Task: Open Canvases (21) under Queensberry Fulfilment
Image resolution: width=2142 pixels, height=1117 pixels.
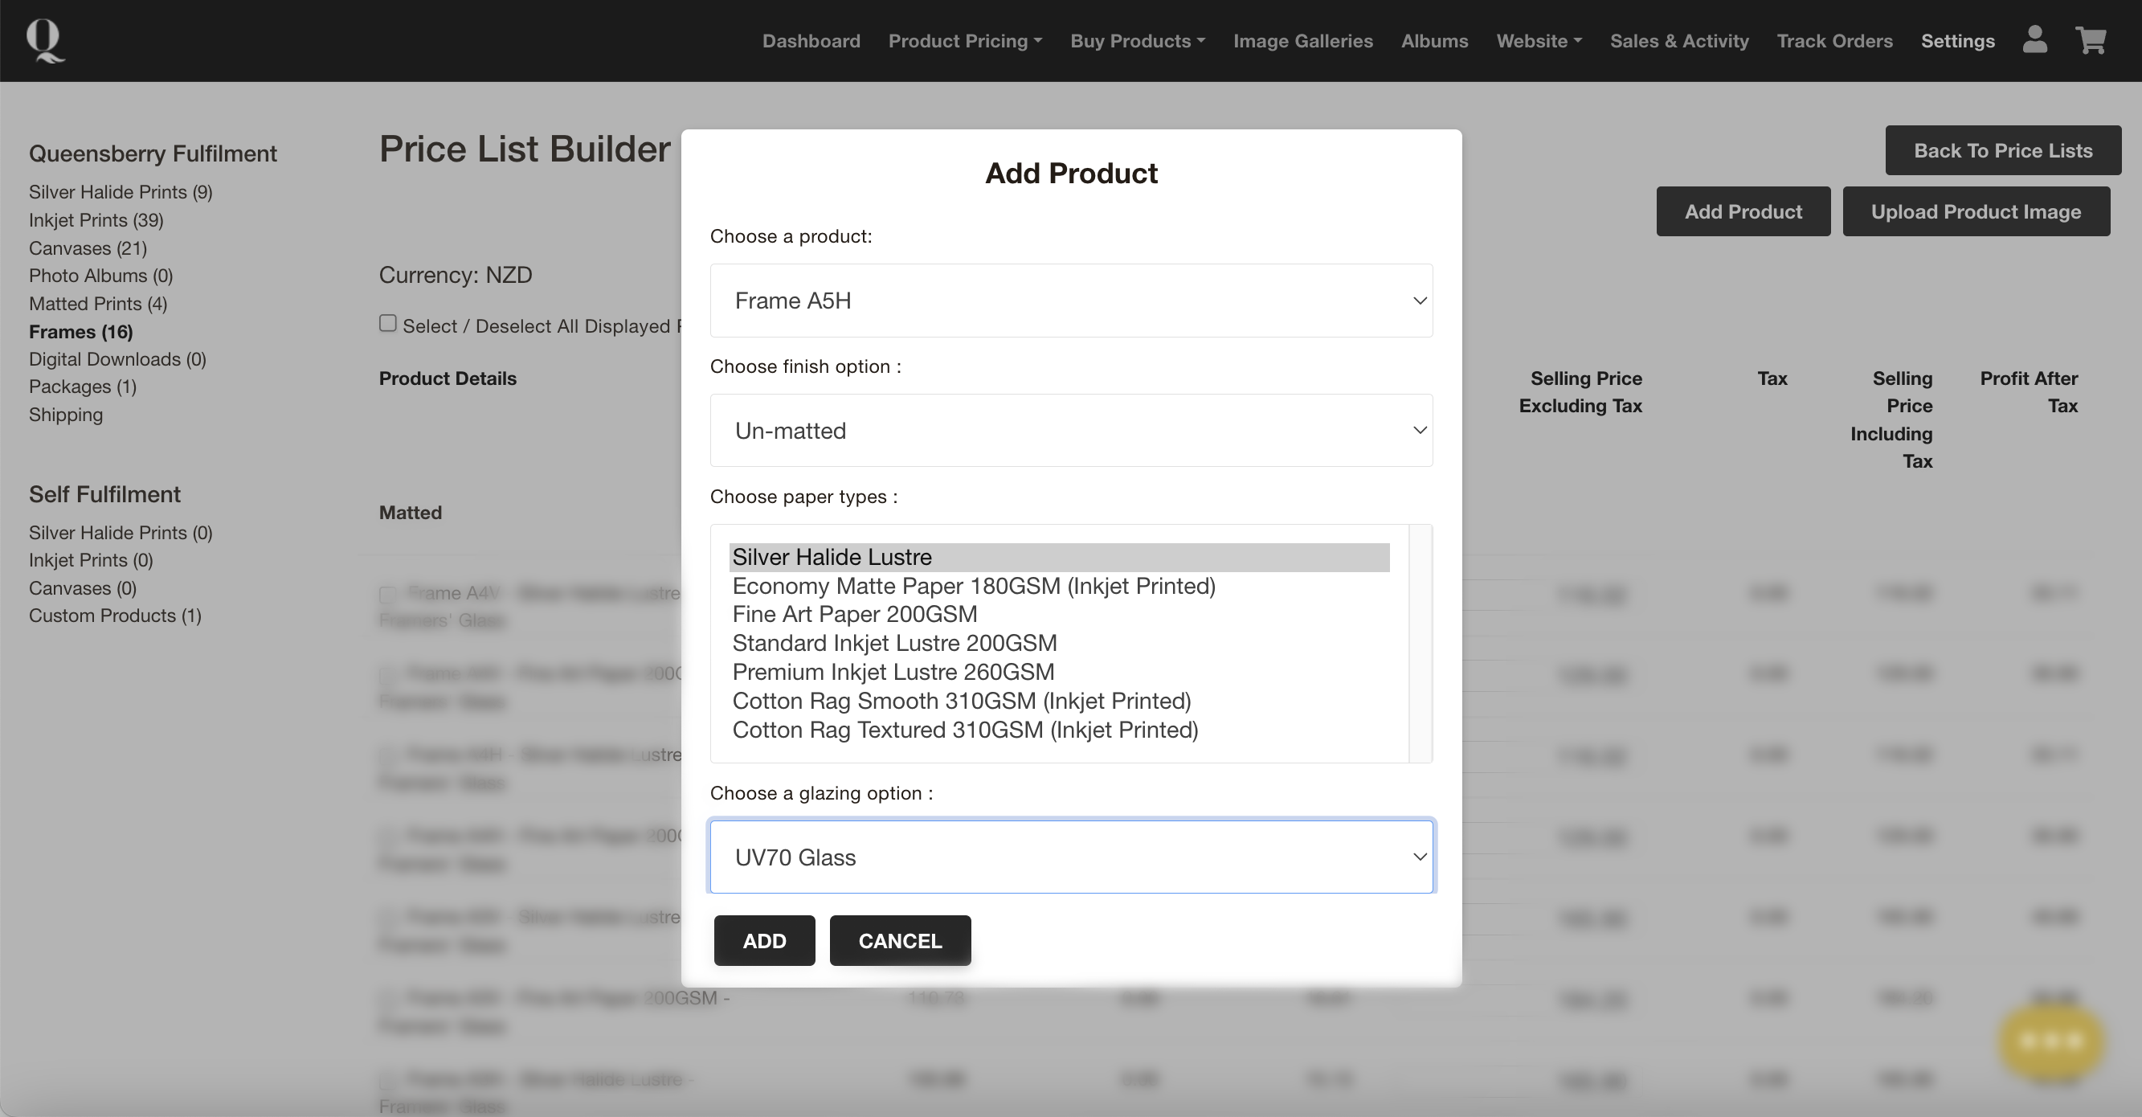Action: (88, 248)
